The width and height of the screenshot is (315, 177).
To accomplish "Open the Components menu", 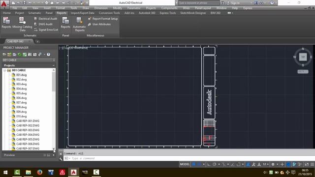I will pyautogui.click(x=169, y=8).
